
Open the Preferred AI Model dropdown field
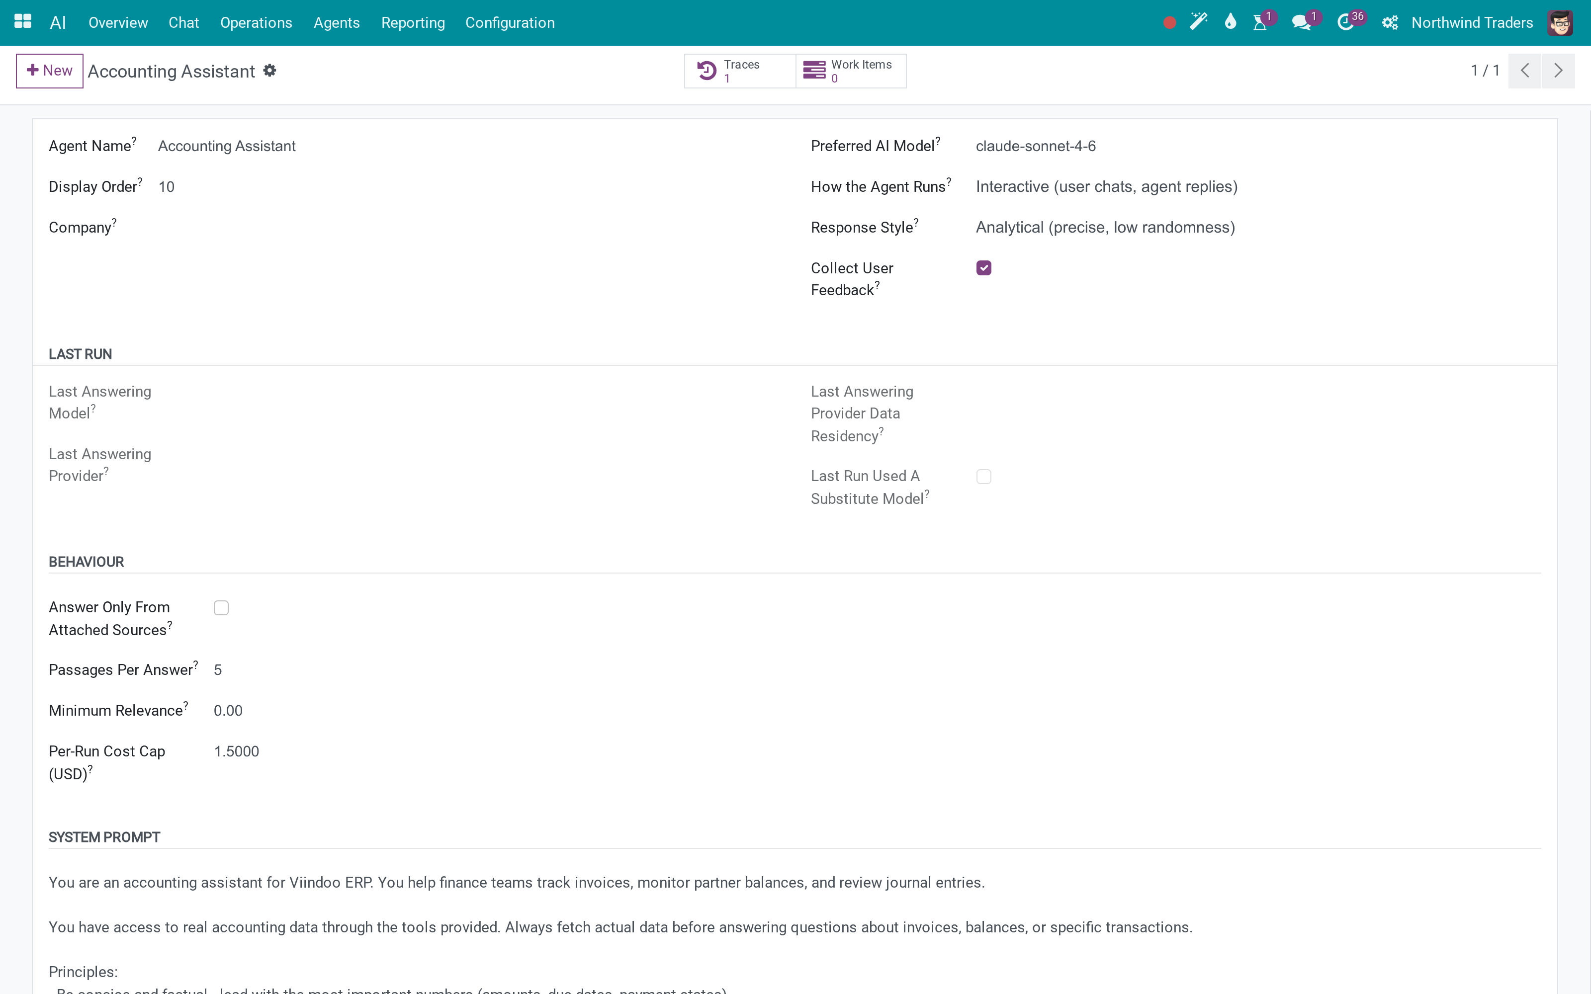pos(1258,146)
